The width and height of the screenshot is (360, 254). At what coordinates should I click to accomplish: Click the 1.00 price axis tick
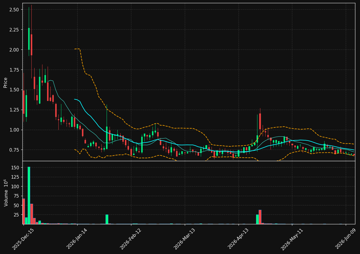(14, 130)
